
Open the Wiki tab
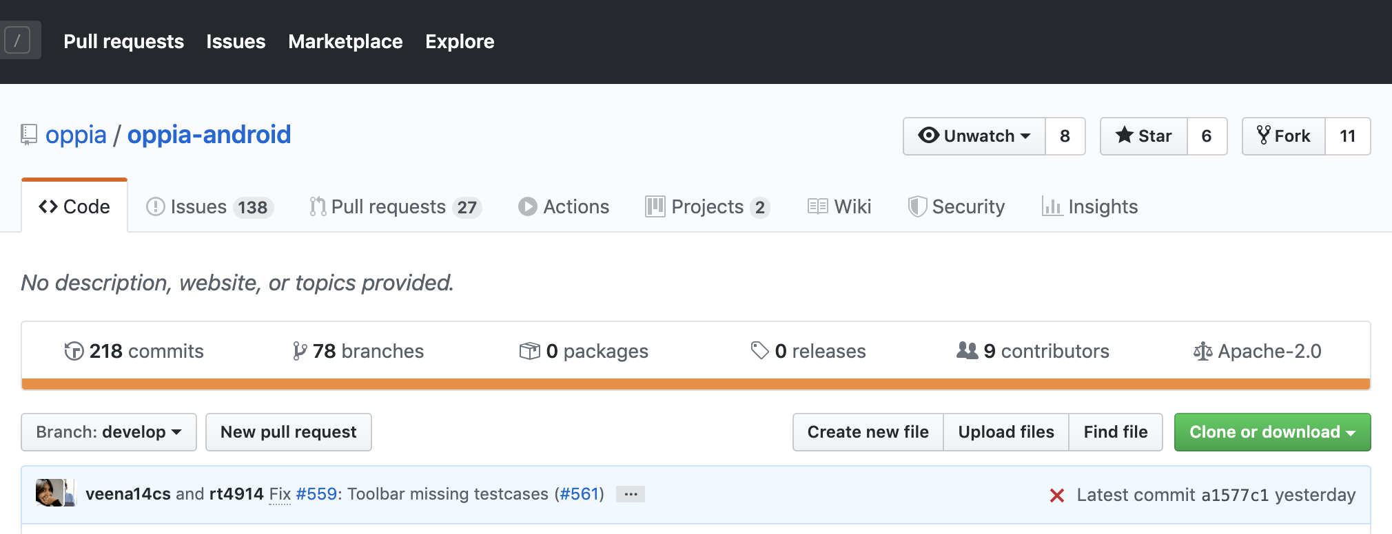pos(839,206)
